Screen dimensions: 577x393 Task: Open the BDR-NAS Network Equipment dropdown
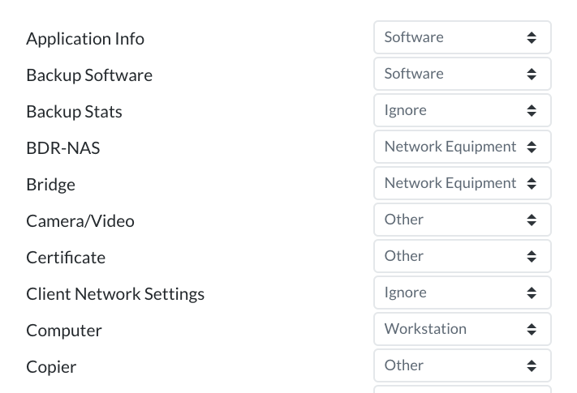point(463,147)
